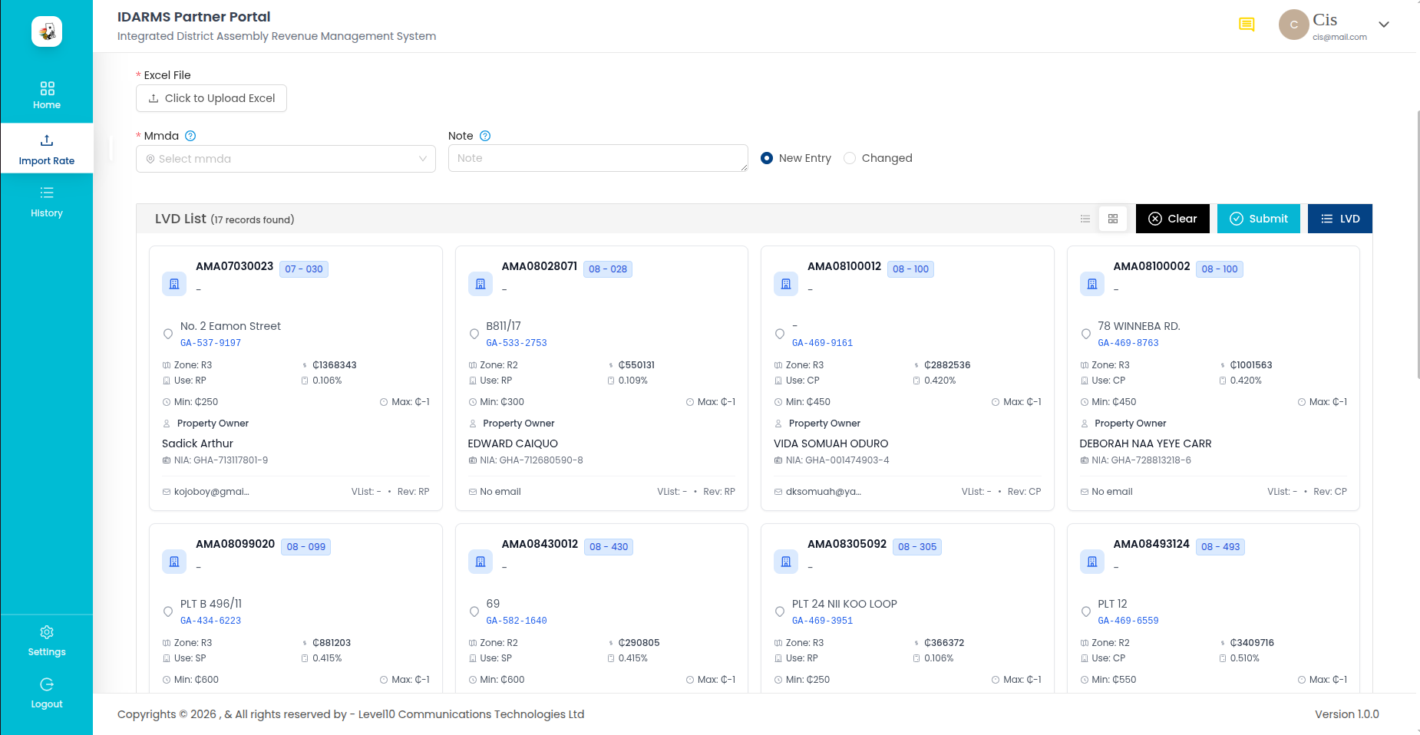Open the Note help tooltip icon
Screen dimensions: 1420x735
click(485, 136)
